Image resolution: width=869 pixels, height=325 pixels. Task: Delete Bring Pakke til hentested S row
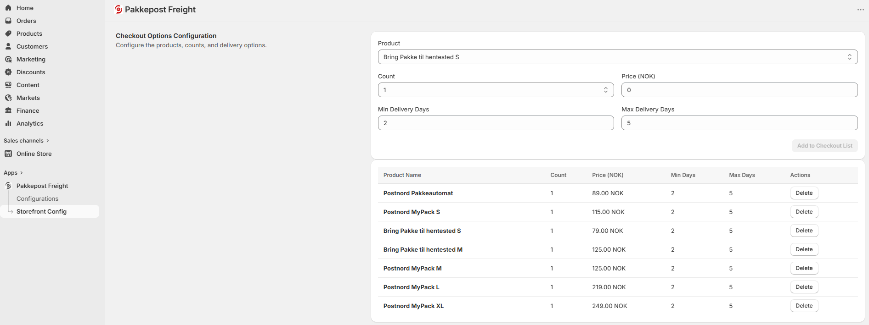(x=804, y=231)
